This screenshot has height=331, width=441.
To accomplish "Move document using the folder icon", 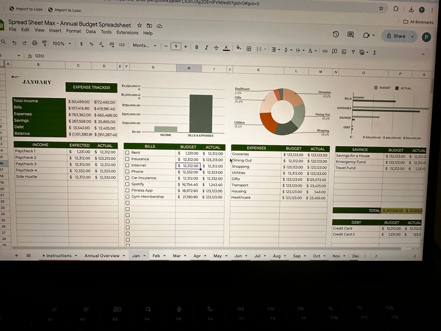I will pos(149,26).
